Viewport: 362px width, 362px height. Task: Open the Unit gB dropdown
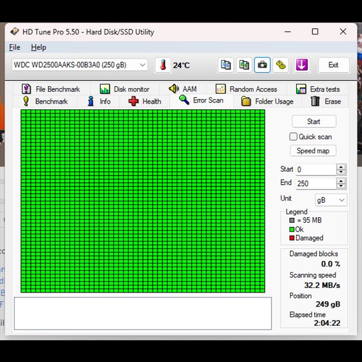pos(331,200)
